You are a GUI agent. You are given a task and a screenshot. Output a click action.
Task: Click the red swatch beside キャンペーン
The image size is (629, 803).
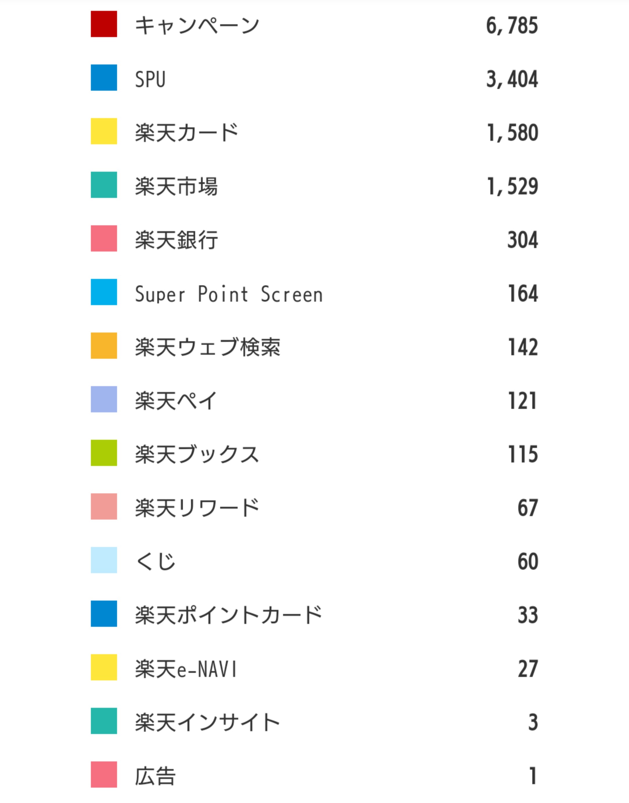104,24
